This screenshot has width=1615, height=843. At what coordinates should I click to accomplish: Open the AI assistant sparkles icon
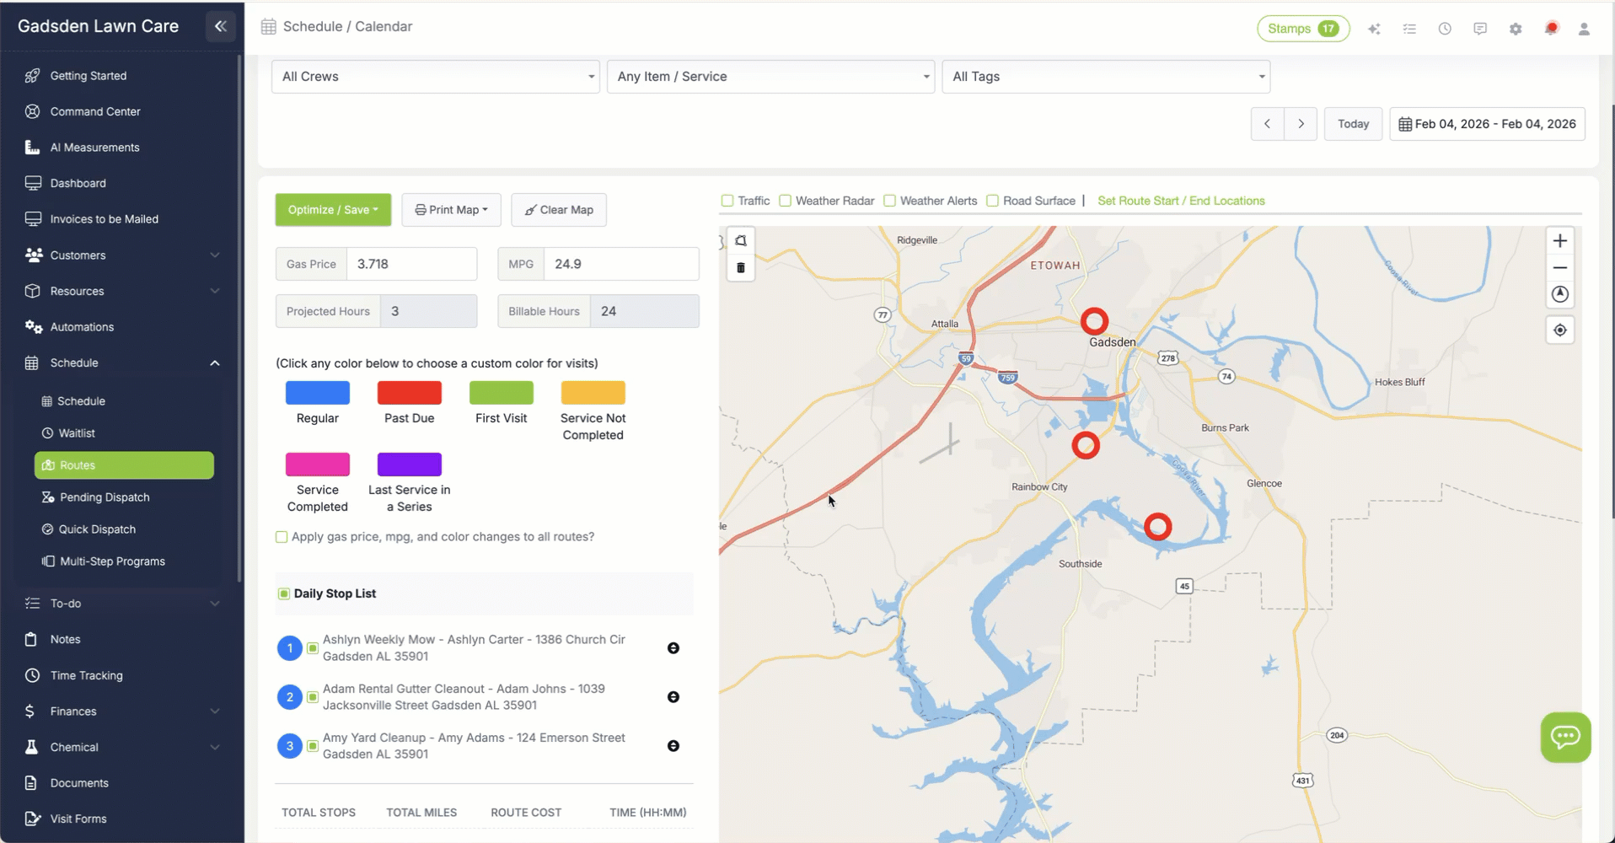pos(1374,28)
